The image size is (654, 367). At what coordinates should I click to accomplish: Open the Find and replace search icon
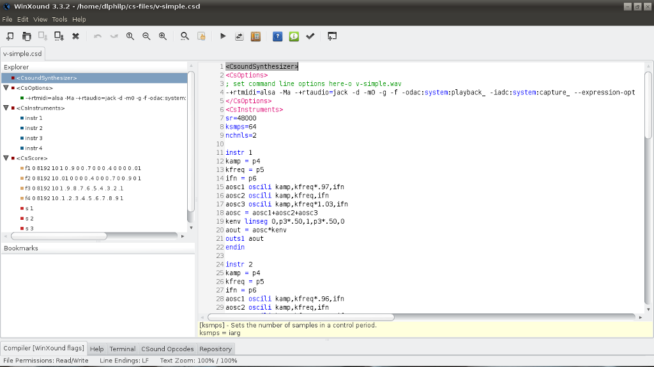(x=185, y=36)
